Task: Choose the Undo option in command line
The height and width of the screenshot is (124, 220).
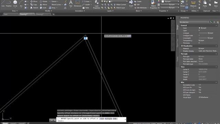Action: tap(114, 118)
